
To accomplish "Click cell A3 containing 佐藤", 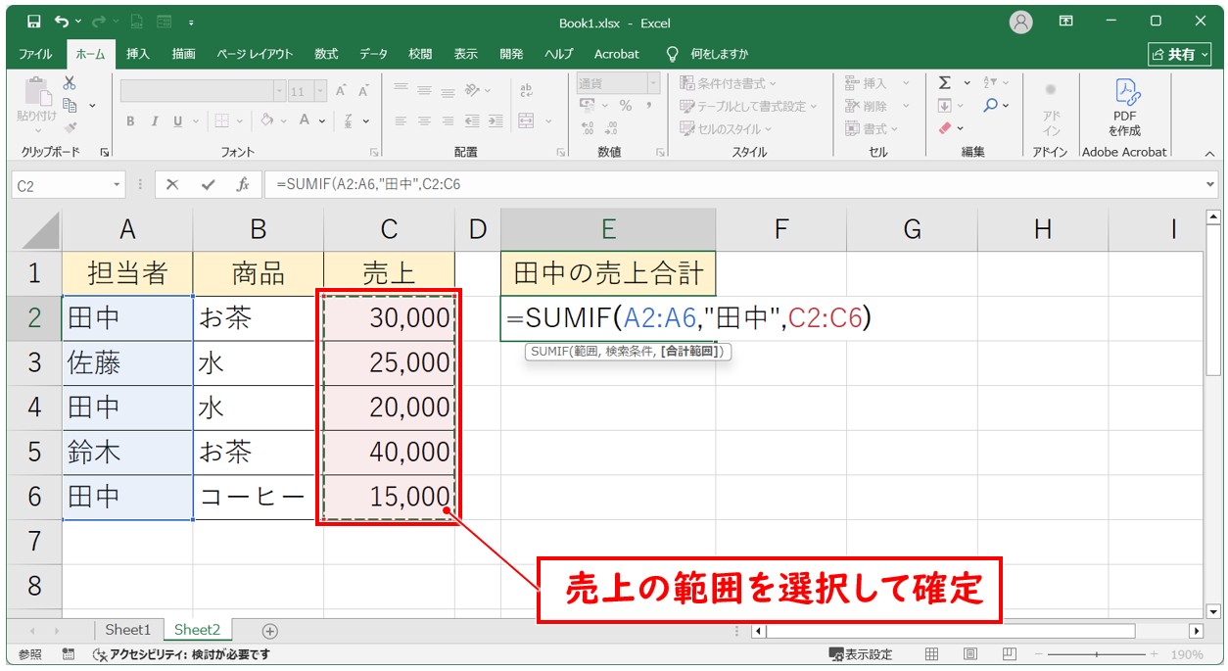I will 127,363.
